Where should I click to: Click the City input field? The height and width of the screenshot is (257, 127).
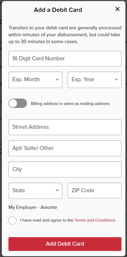pyautogui.click(x=65, y=169)
